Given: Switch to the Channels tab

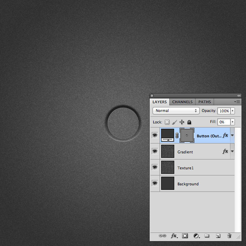Looking at the screenshot, I should coord(182,102).
